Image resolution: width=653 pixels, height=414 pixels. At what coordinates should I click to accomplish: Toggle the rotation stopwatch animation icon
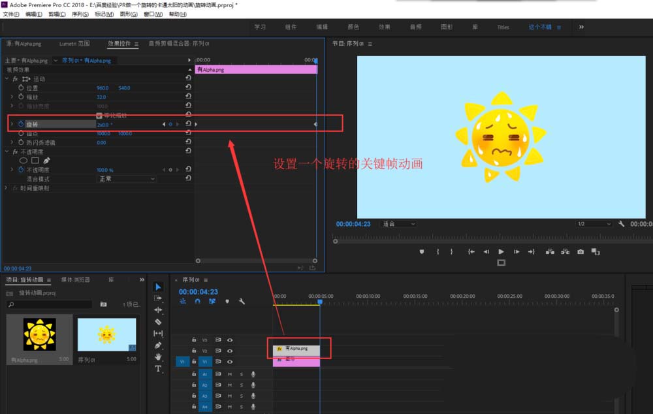point(21,124)
